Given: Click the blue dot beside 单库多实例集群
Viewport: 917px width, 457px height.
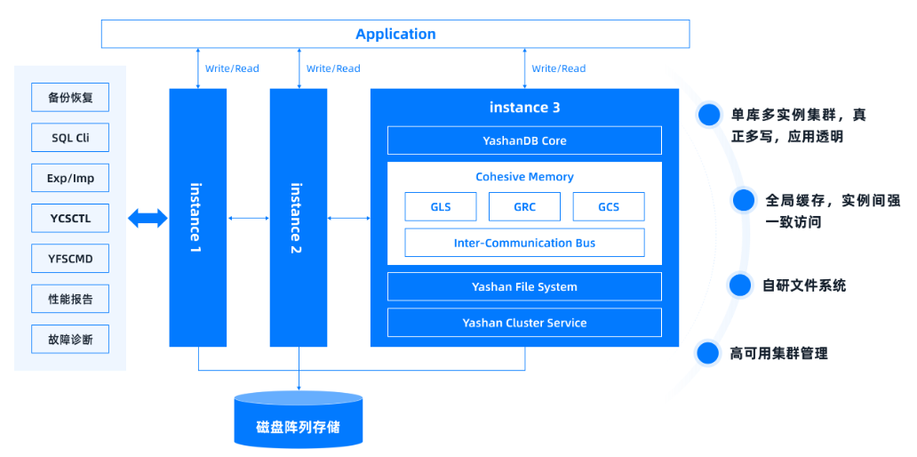Looking at the screenshot, I should pyautogui.click(x=709, y=116).
